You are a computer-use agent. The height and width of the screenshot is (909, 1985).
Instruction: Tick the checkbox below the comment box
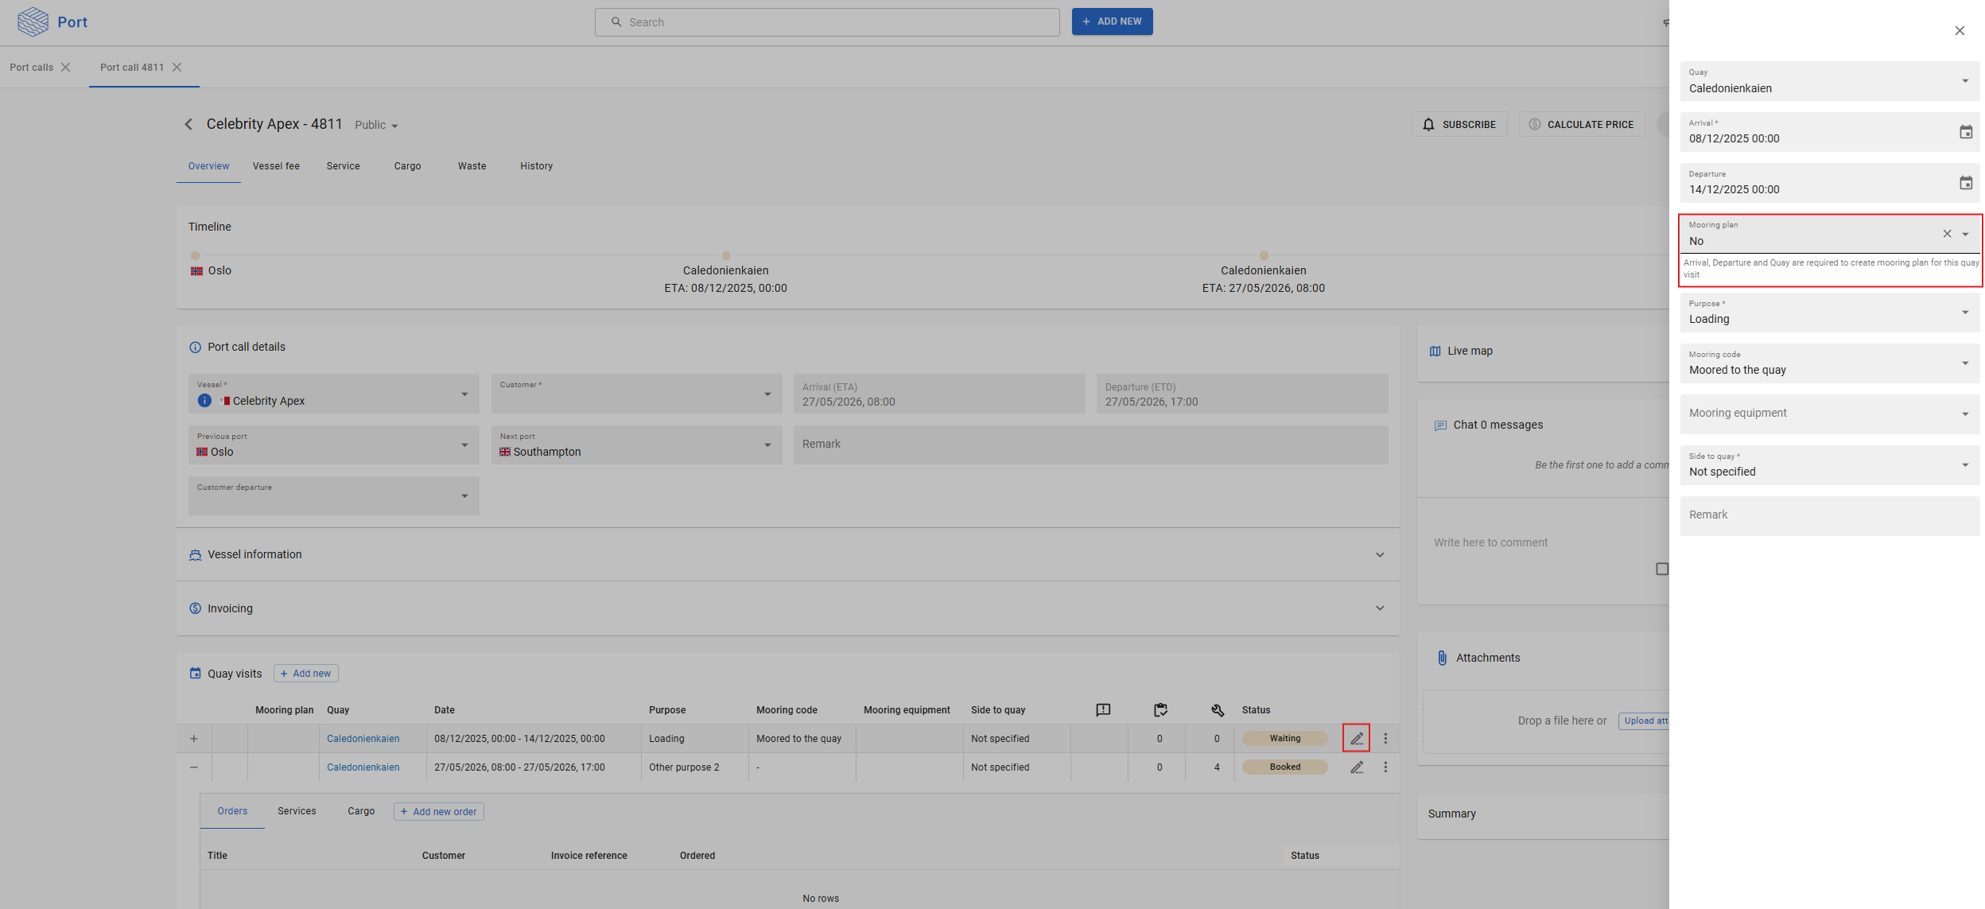[1661, 569]
